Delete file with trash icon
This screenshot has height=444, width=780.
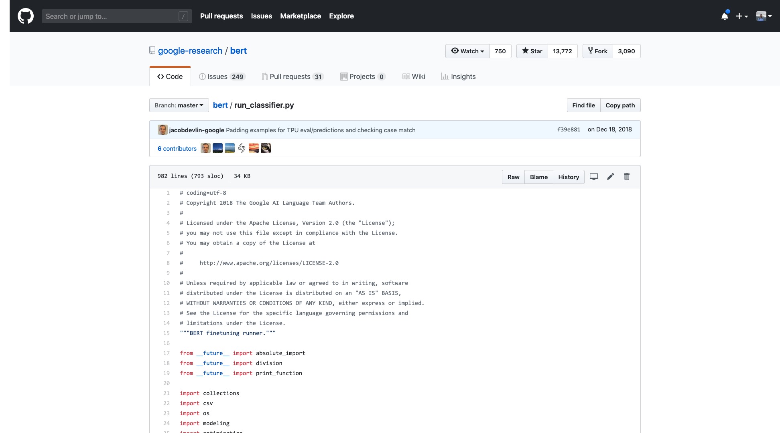627,177
